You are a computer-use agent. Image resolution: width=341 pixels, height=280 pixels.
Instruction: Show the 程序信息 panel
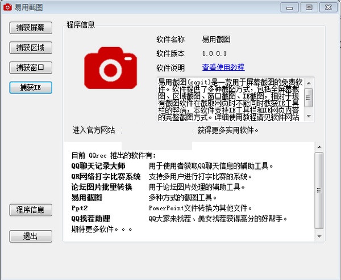[x=31, y=210]
